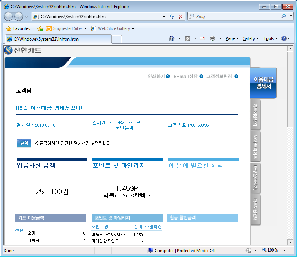The width and height of the screenshot is (297, 257).
Task: Click the Bing search magnifier icon
Action: click(284, 16)
